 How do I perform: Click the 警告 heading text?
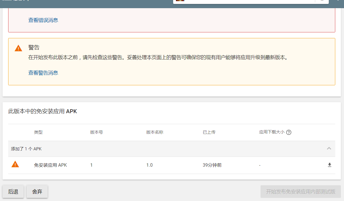coord(34,47)
